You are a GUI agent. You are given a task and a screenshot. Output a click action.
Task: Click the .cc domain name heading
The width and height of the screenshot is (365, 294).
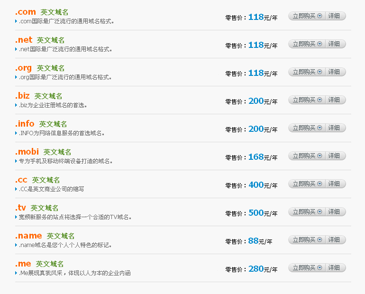(21, 180)
